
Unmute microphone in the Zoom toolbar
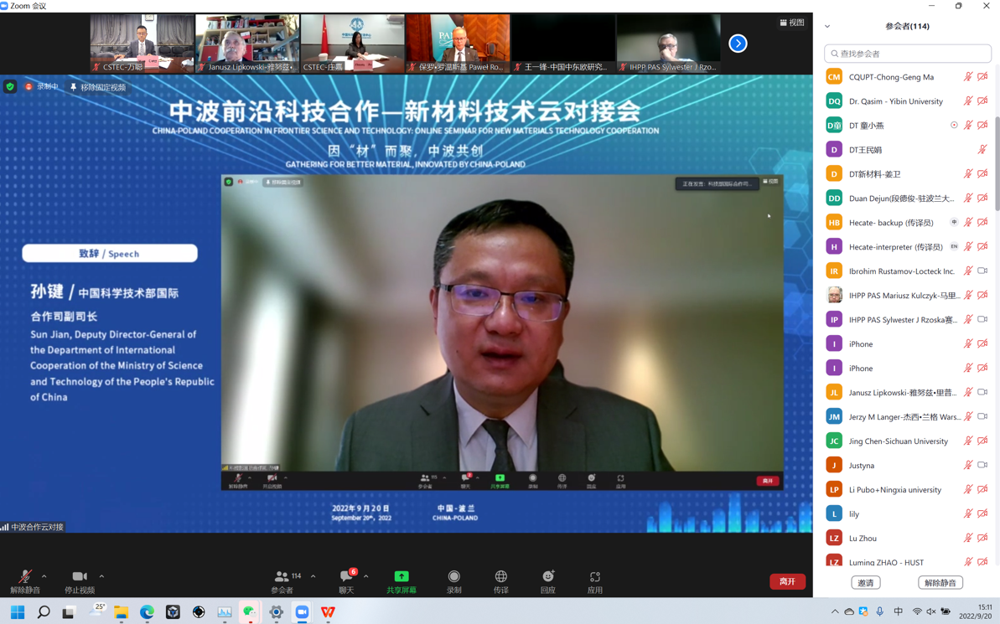(x=25, y=580)
